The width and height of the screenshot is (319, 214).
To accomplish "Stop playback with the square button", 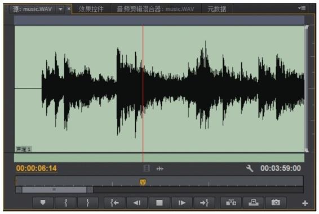I will tap(159, 203).
